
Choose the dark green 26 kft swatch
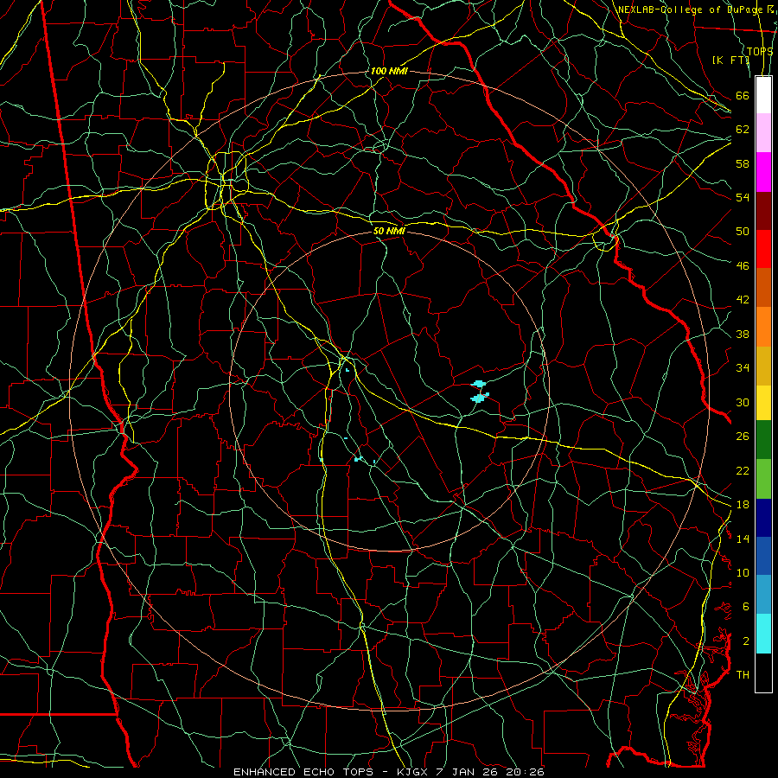point(763,440)
